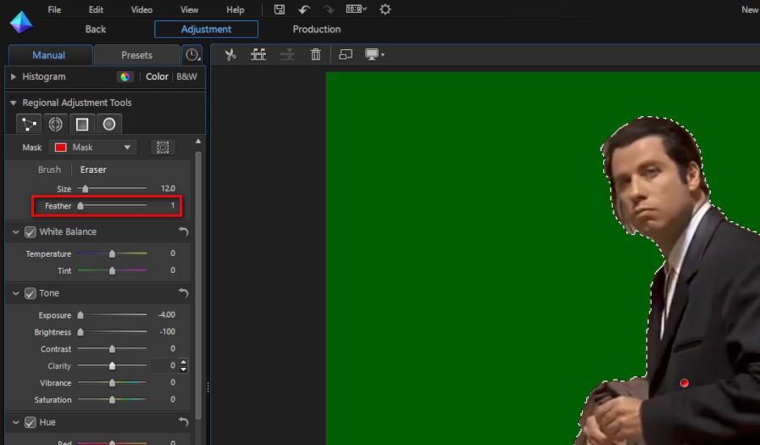Click the application logo diamond icon
The height and width of the screenshot is (445, 760).
(x=21, y=22)
